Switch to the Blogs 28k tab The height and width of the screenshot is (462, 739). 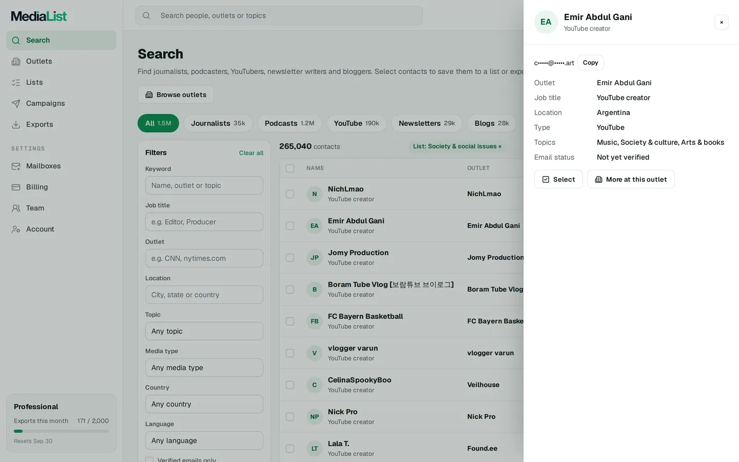(492, 123)
